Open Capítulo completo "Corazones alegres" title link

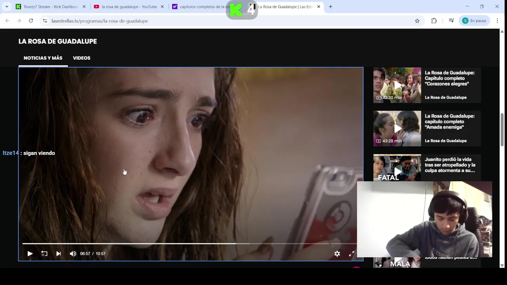click(x=450, y=78)
